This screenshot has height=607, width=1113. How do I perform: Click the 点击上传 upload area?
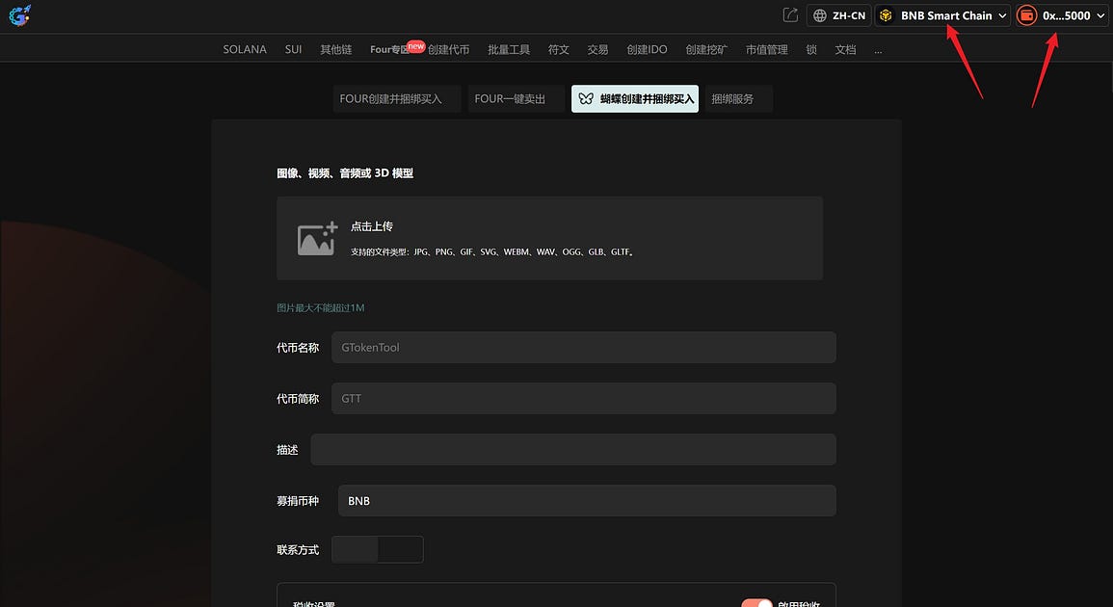coord(550,239)
